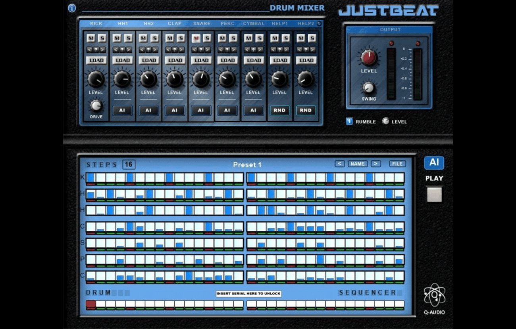Toggle the Rumble switch

pyautogui.click(x=349, y=121)
